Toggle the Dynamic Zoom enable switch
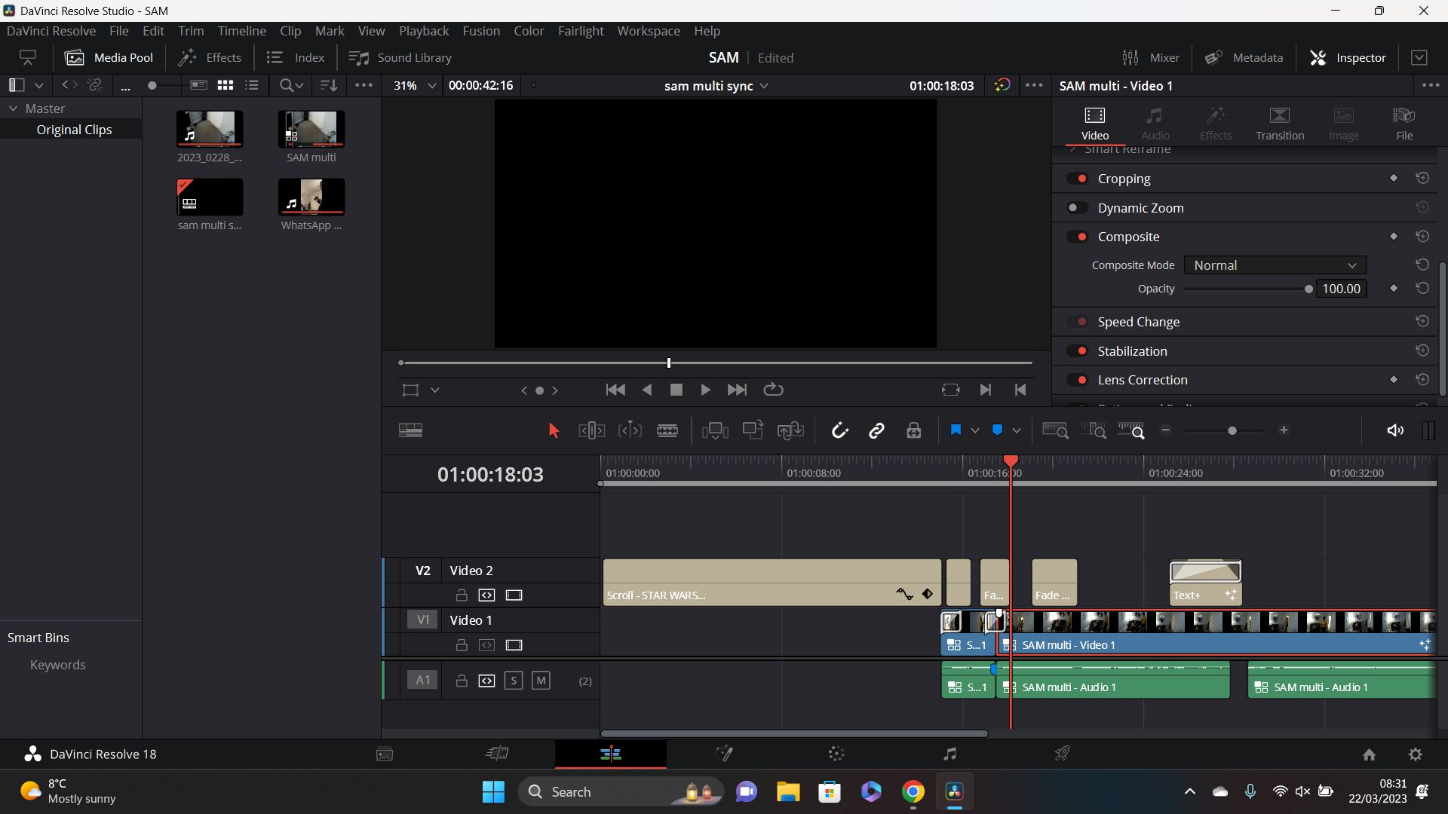Screen dimensions: 1448x814 (x=1078, y=208)
